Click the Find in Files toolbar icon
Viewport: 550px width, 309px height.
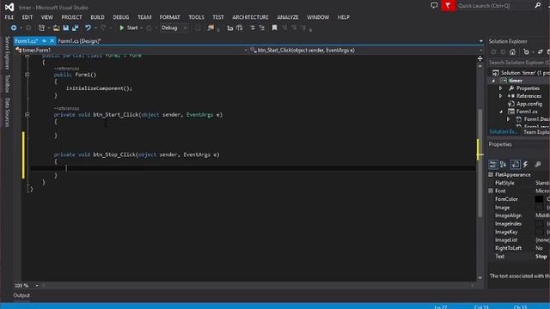coord(211,27)
